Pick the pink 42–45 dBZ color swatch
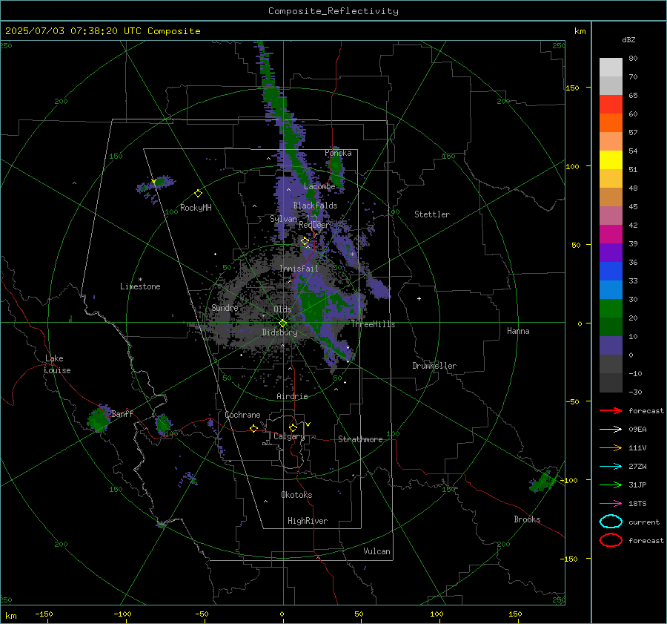 tap(611, 215)
